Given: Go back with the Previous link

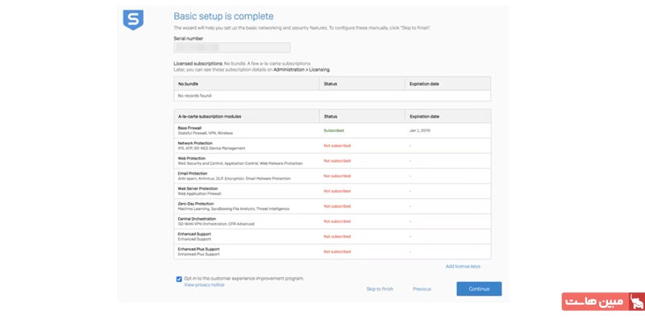Looking at the screenshot, I should [x=422, y=289].
